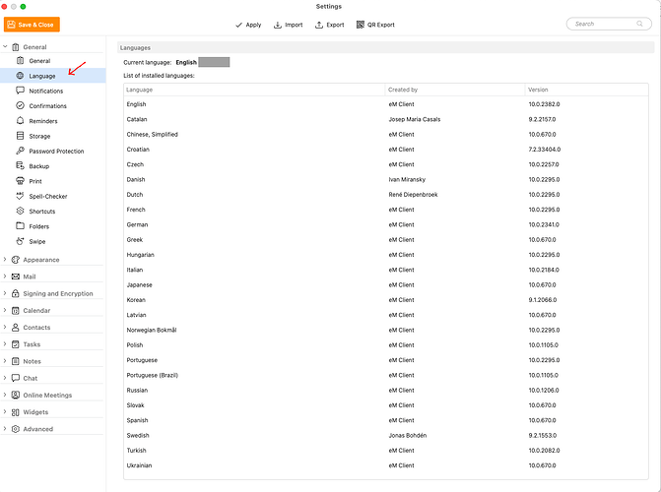
Task: Click the Mail envelope icon
Action: pos(16,277)
